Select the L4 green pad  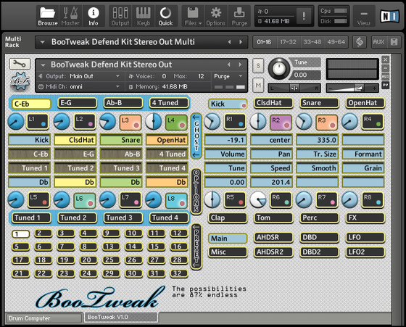(176, 123)
